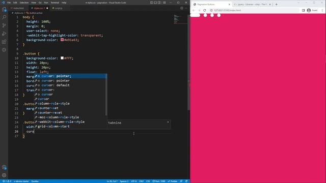This screenshot has height=183, width=326.
Task: Open the Help menu
Action: (x=64, y=3)
